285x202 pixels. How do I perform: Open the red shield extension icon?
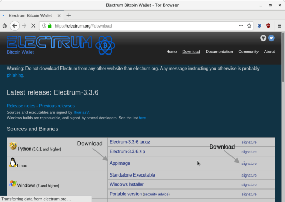(x=268, y=26)
